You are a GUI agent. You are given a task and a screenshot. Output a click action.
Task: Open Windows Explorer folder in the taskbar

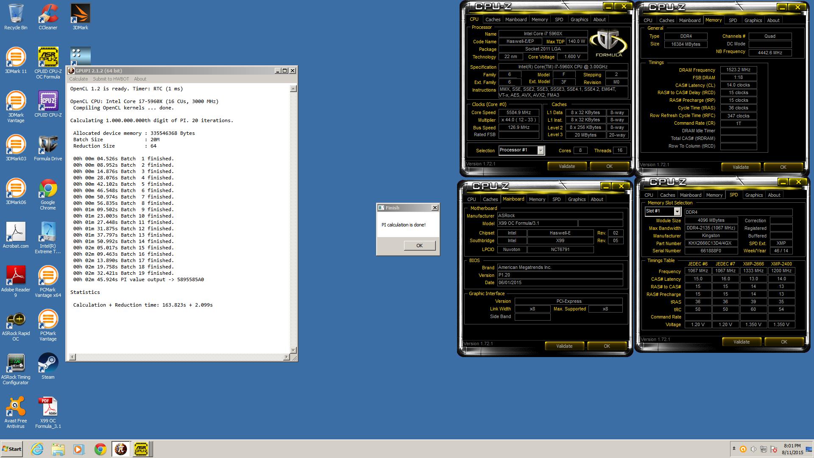click(x=58, y=449)
